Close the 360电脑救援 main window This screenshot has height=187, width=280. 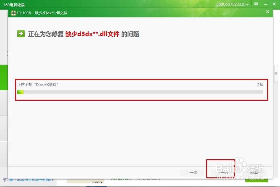[x=274, y=4]
